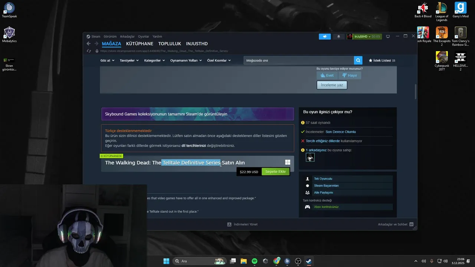Open Cyberpunk 2077 desktop icon
Viewport: 475px width, 267px height.
tap(442, 61)
